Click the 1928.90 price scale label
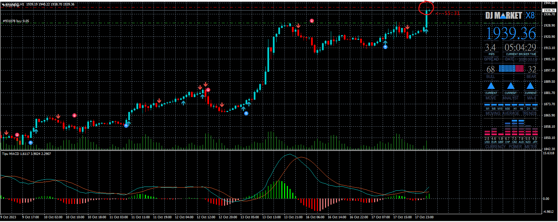Screen dimensions: 558x222 point(549,26)
